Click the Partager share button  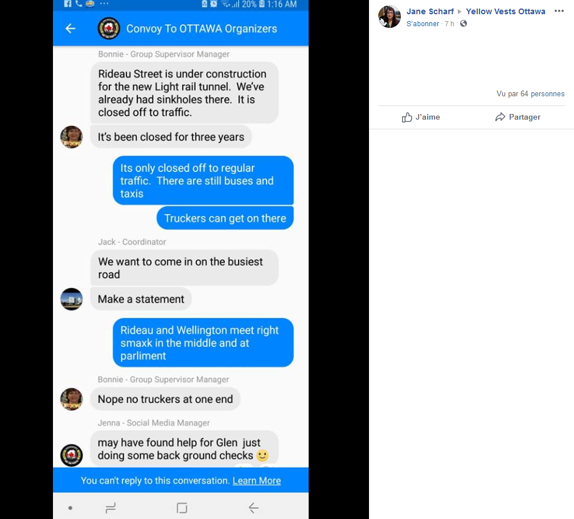[x=518, y=117]
